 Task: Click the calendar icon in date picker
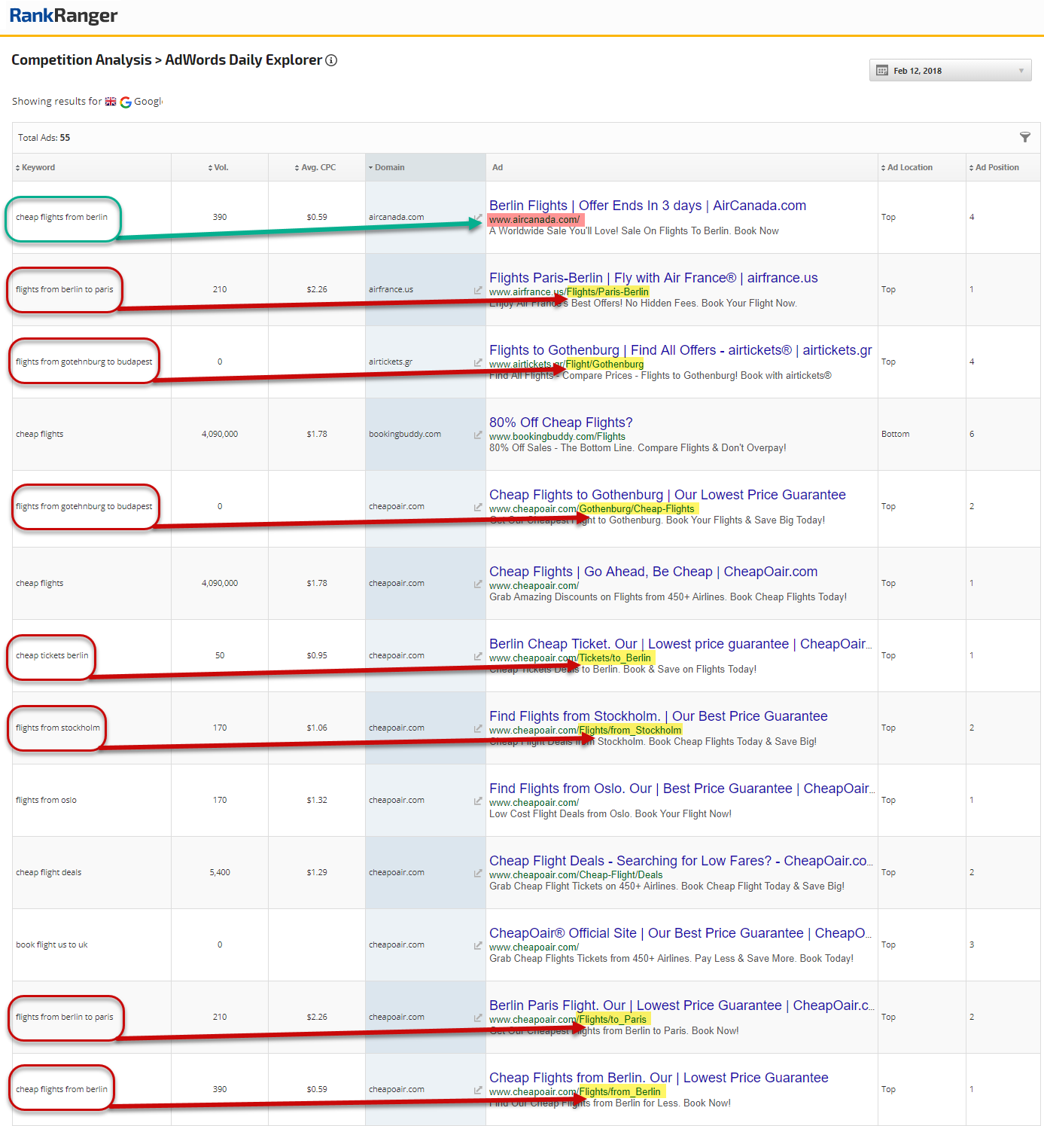click(882, 71)
